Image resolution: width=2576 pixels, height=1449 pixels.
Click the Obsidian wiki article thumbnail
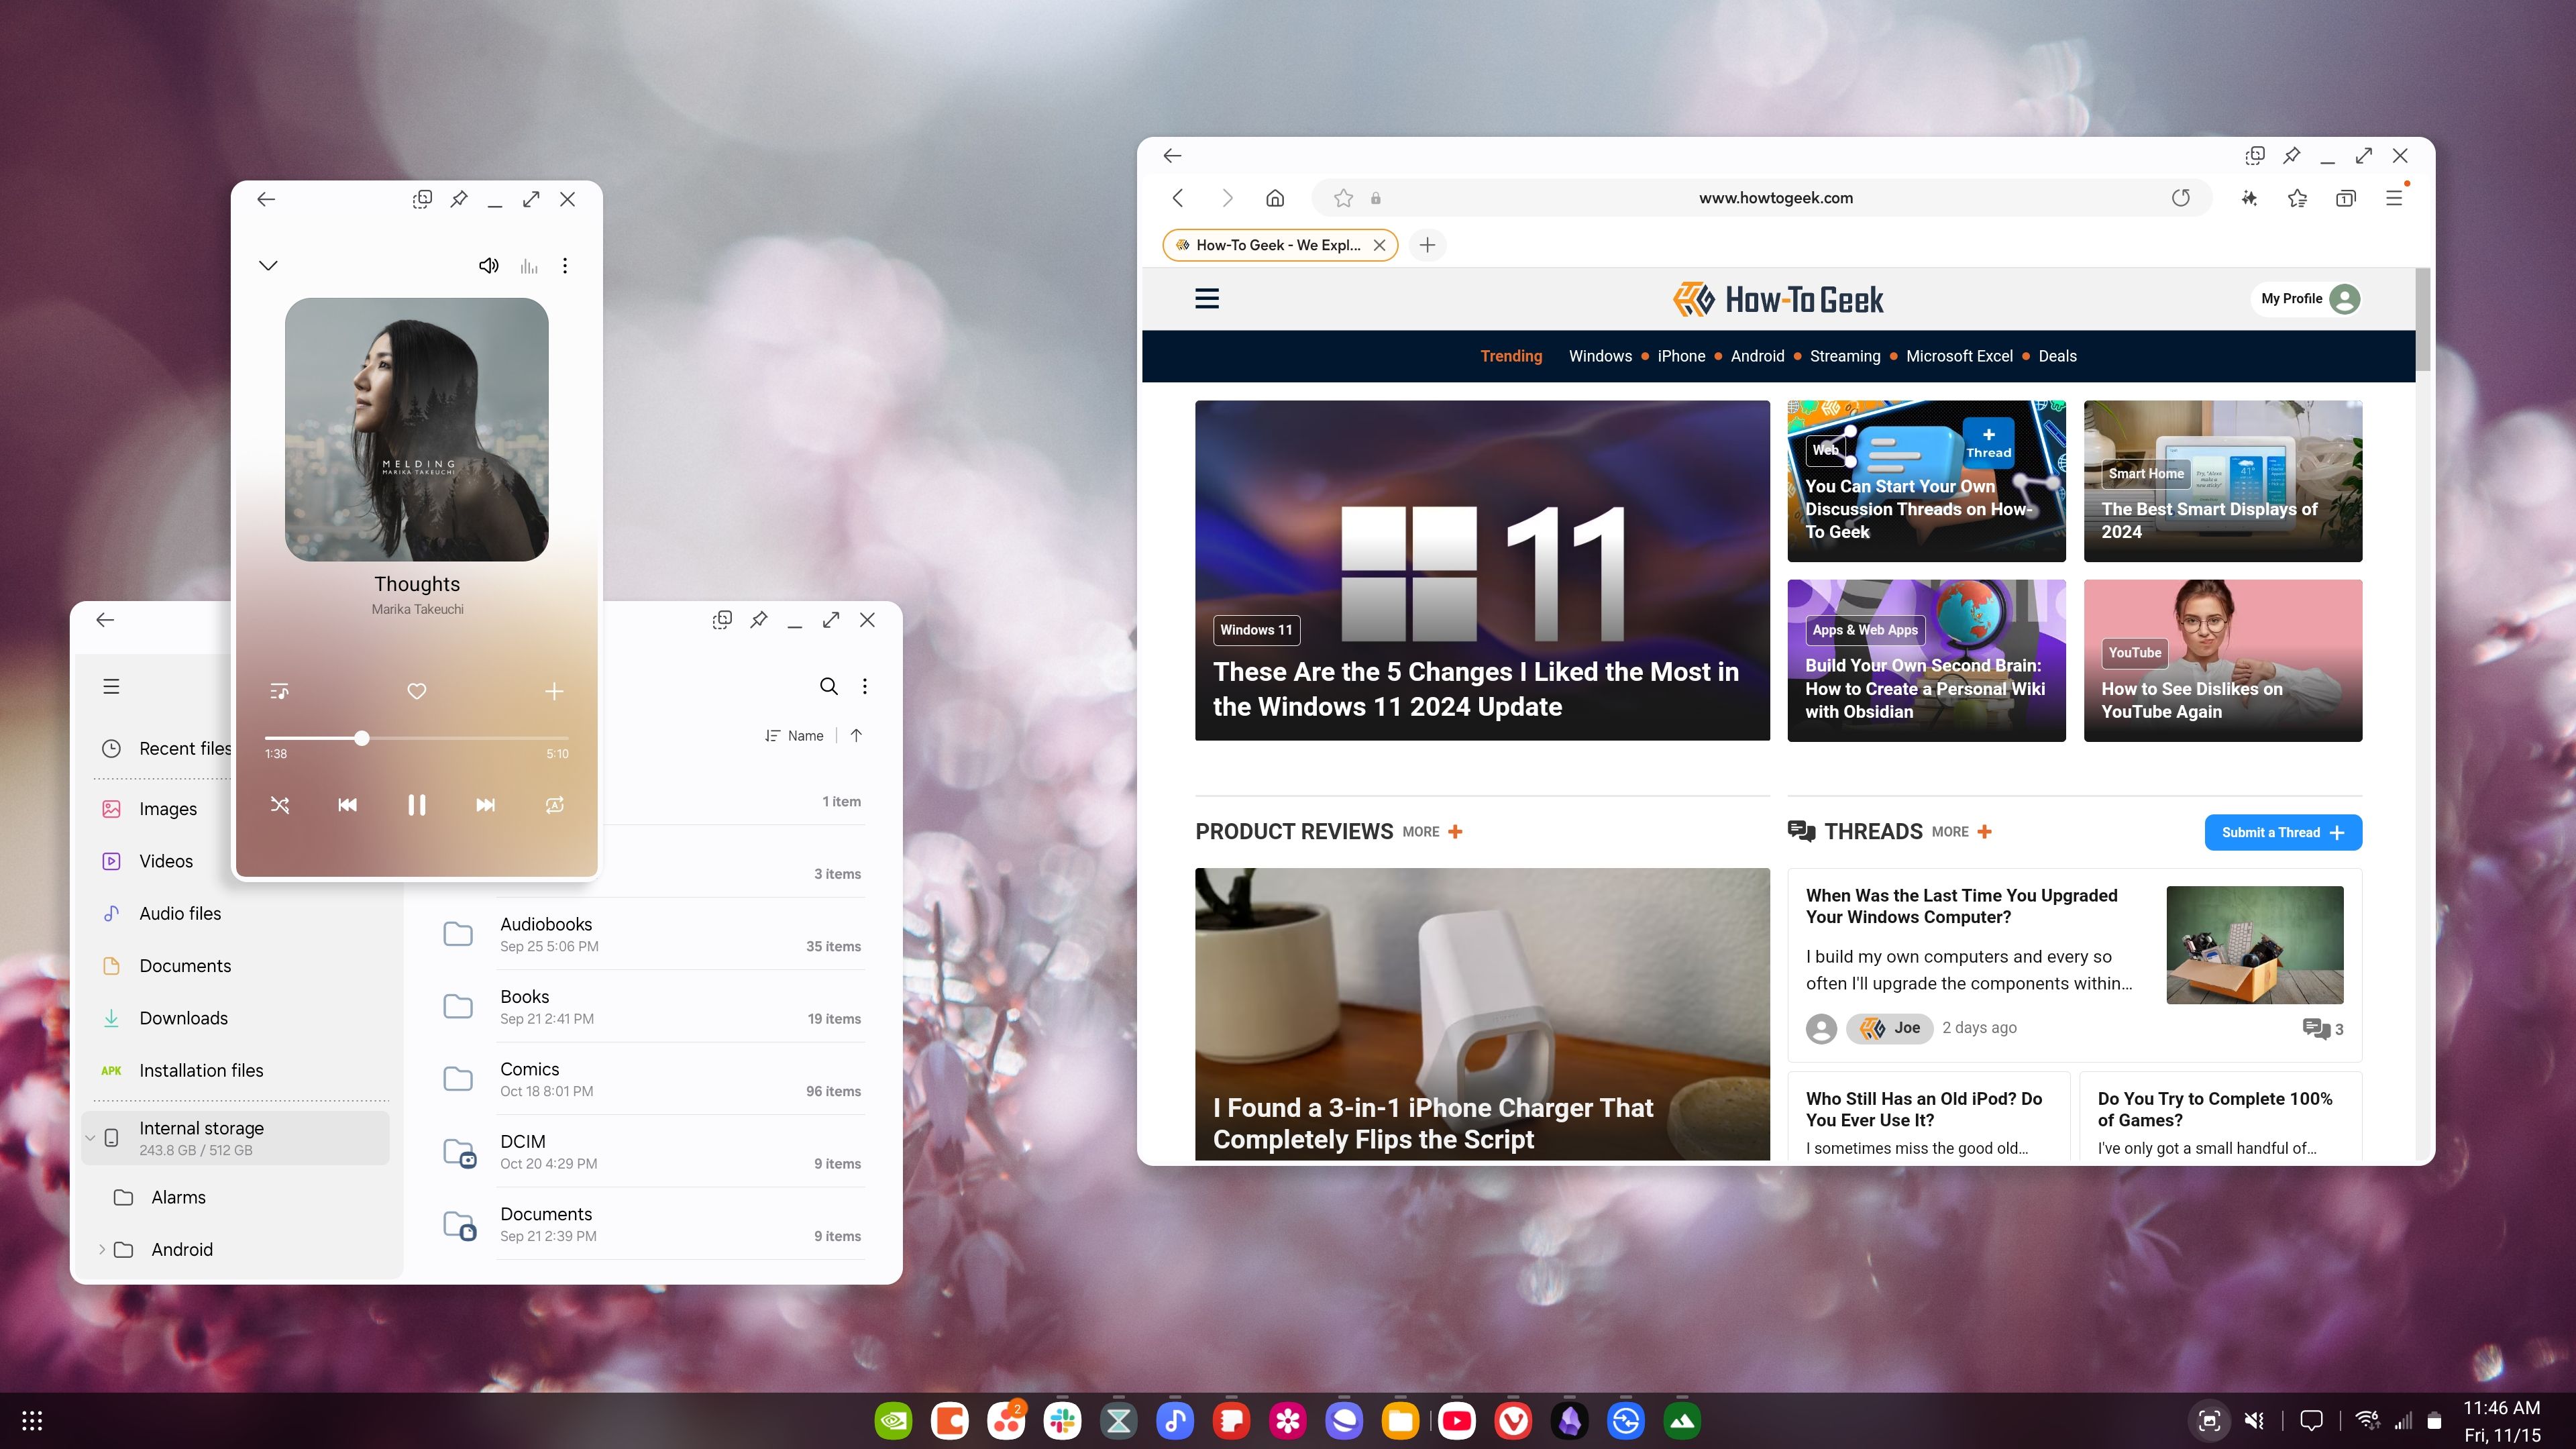coord(1925,660)
